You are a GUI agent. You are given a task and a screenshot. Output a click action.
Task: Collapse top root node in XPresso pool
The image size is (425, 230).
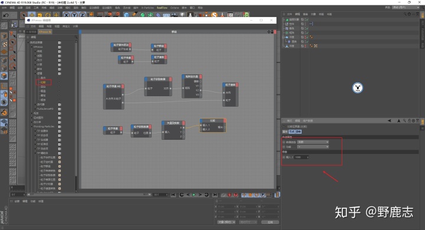(x=28, y=42)
